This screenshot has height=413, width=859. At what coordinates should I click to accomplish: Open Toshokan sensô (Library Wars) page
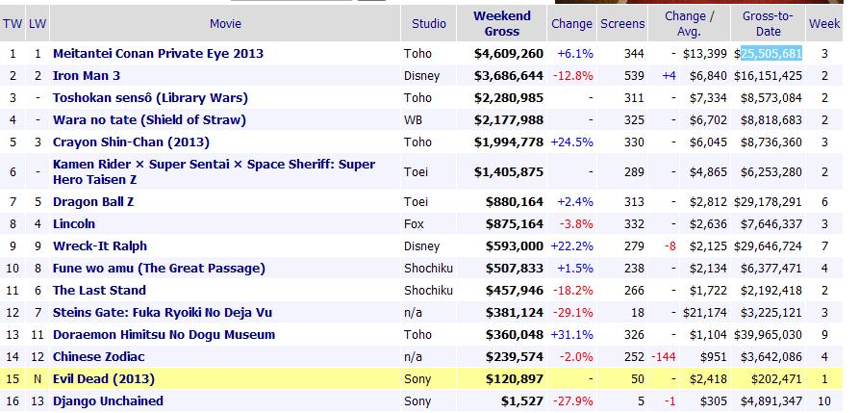pos(150,97)
